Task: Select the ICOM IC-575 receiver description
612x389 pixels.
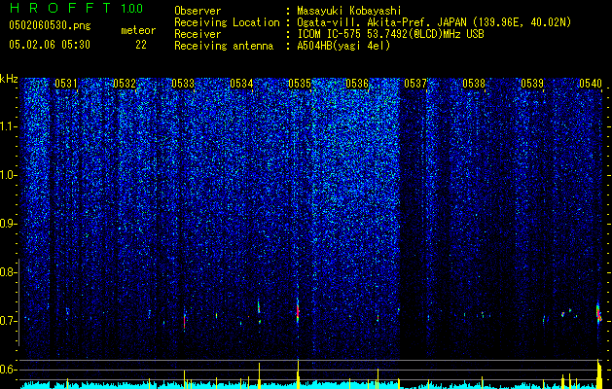Action: [390, 34]
